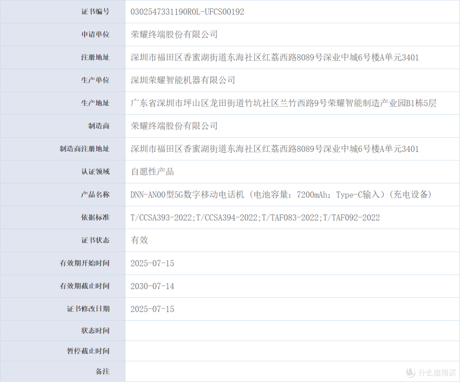Click the DNN-AN00型5G数字移动电话机 product name
The image size is (460, 382).
[282, 194]
